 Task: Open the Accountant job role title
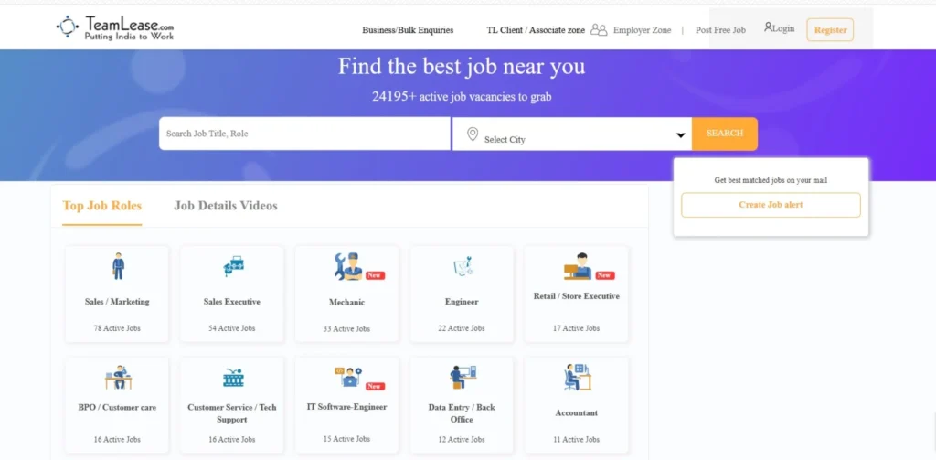tap(576, 412)
